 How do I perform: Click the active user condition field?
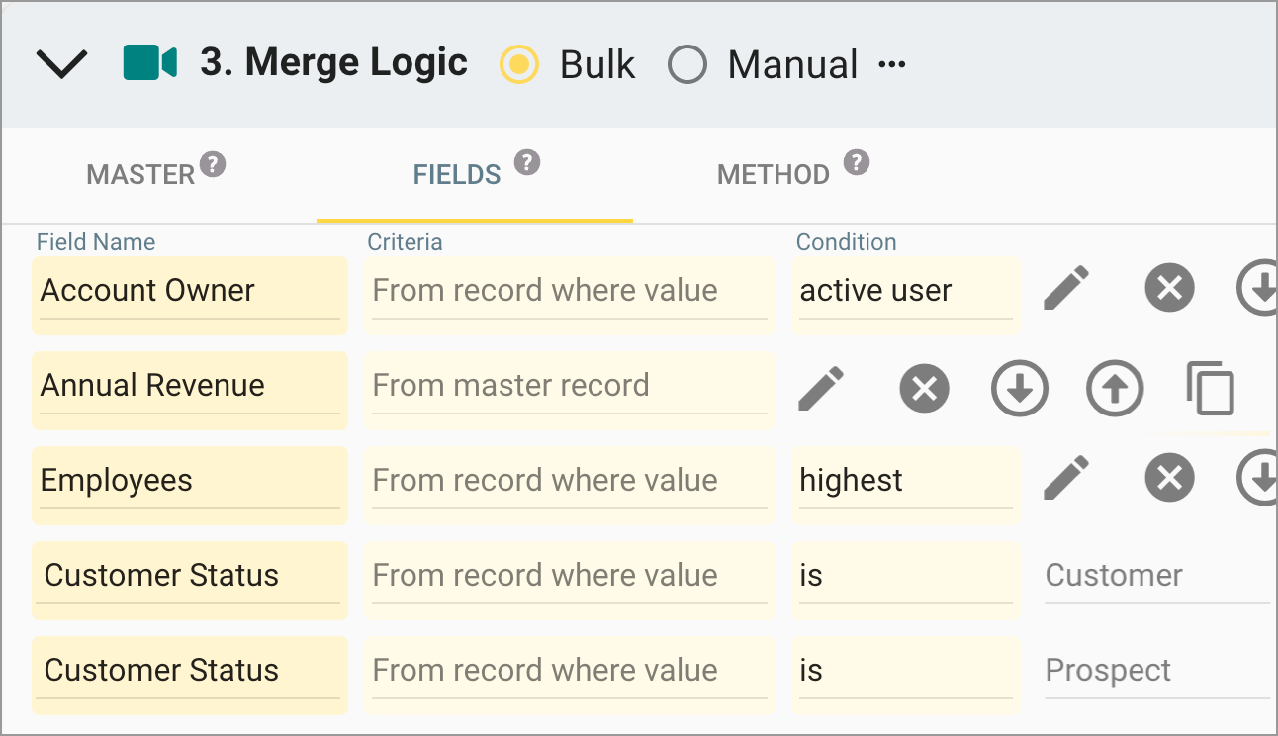[x=905, y=290]
